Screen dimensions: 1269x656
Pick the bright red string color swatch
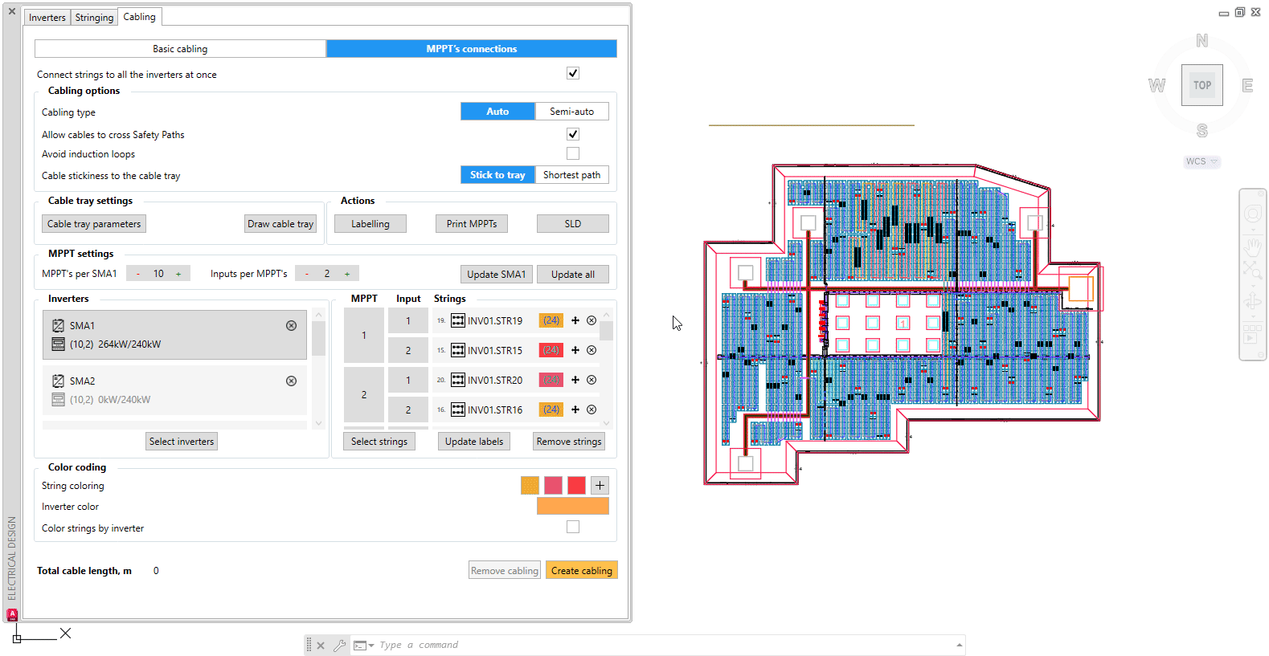tap(576, 485)
